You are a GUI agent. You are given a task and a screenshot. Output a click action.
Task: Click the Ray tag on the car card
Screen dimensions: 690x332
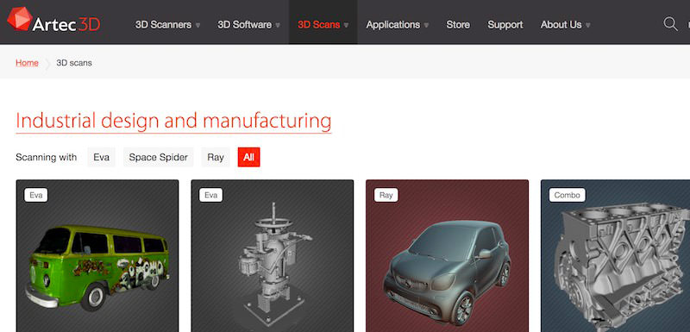pos(386,195)
